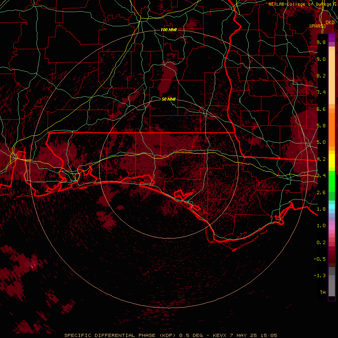The width and height of the screenshot is (338, 338).
Task: Click the cyan swatch in the color bar
Action: click(332, 207)
